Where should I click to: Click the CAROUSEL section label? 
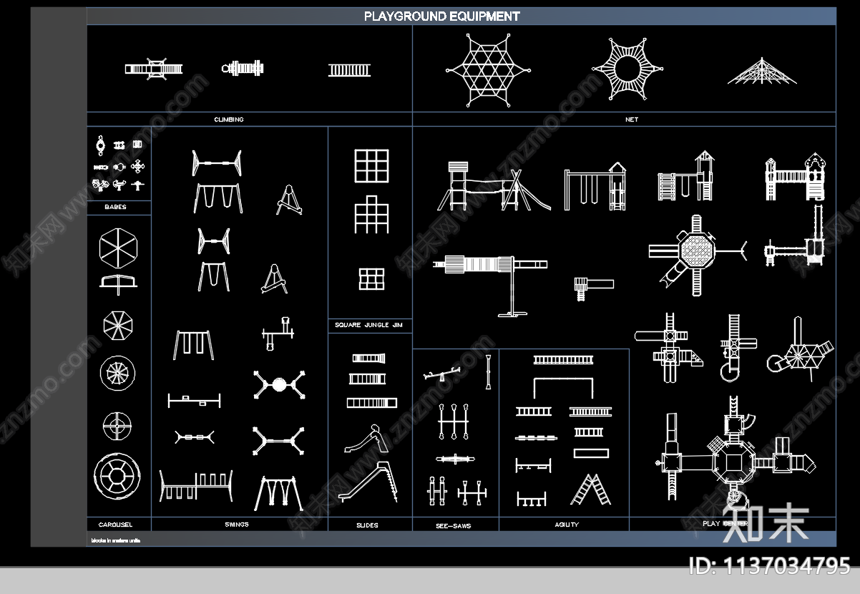coord(115,525)
